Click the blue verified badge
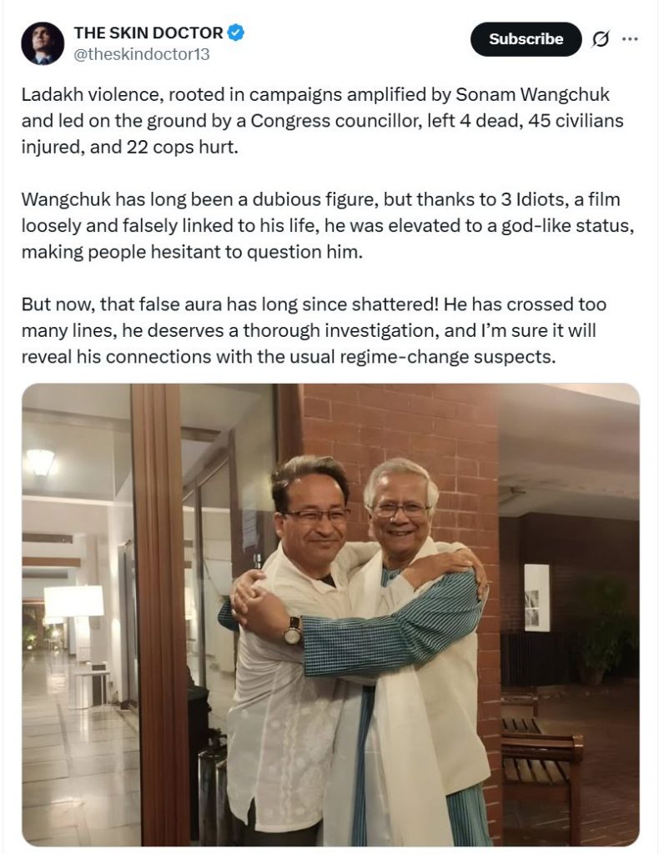 [x=235, y=33]
